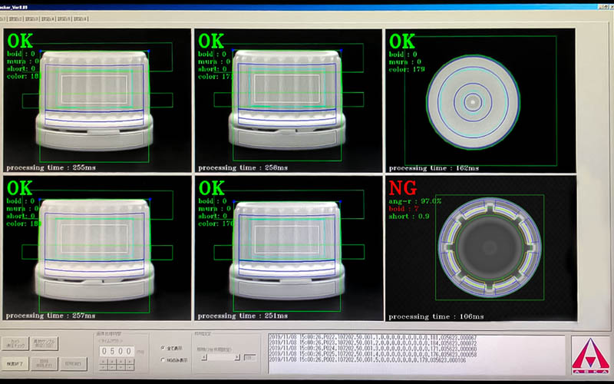The width and height of the screenshot is (614, 384).
Task: Select the top-left OK view with 255ms processing time
Action: pos(96,100)
